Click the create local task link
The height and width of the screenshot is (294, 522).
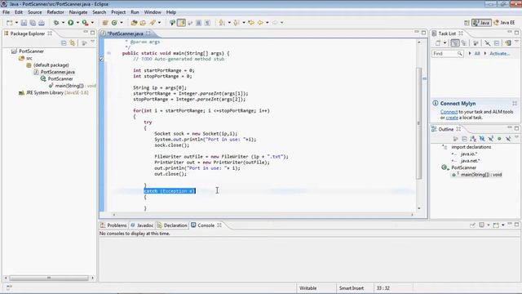[452, 118]
